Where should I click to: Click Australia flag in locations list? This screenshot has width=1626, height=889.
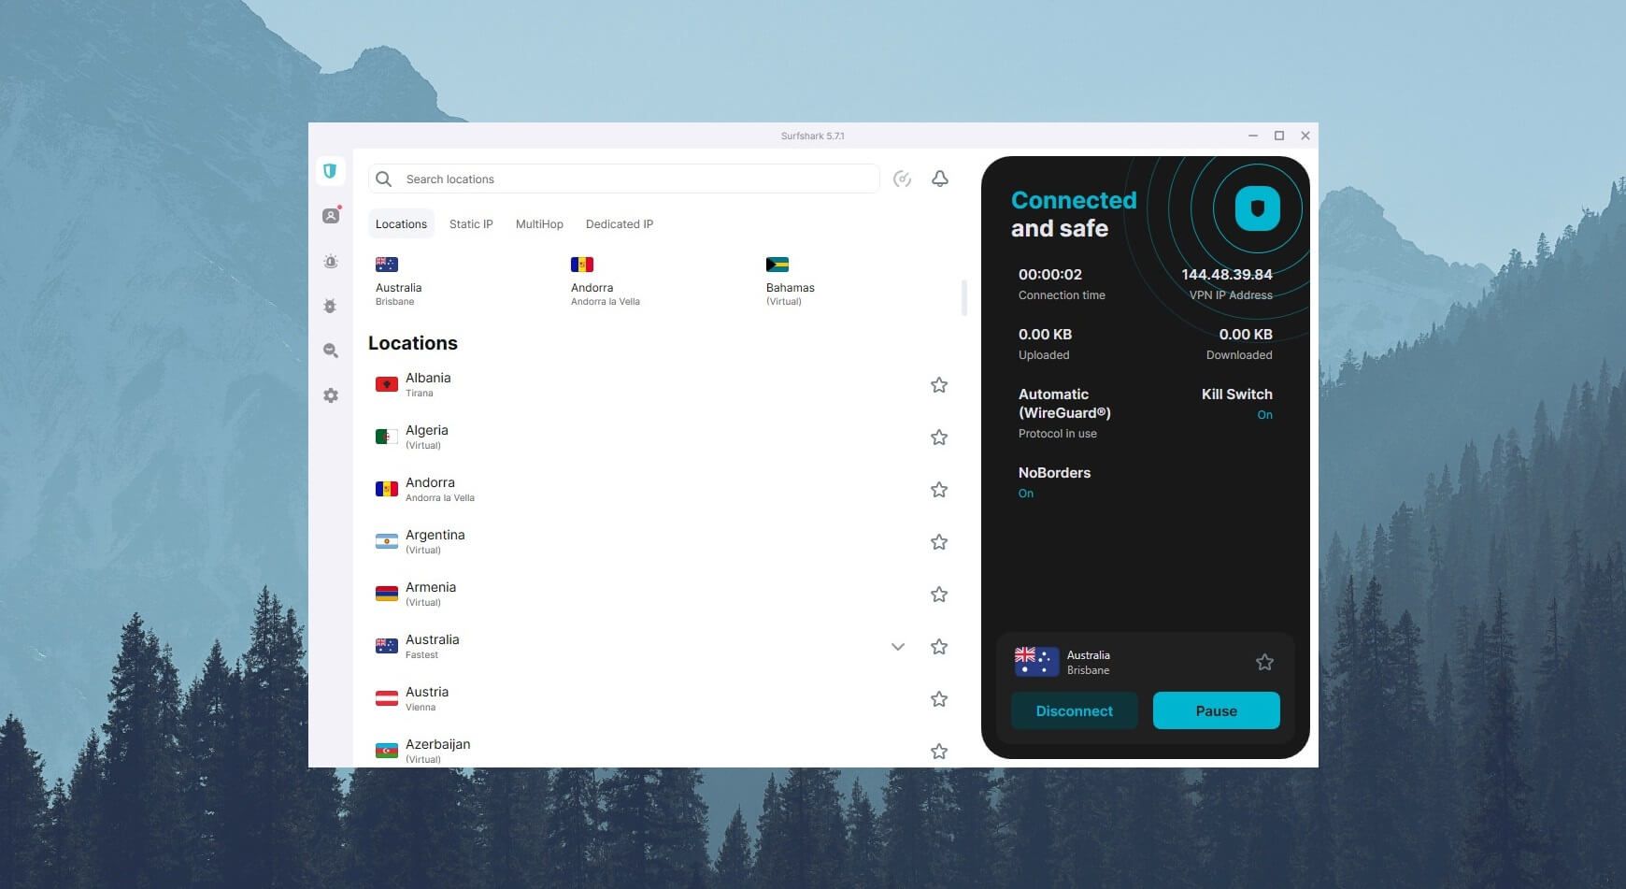coord(387,646)
